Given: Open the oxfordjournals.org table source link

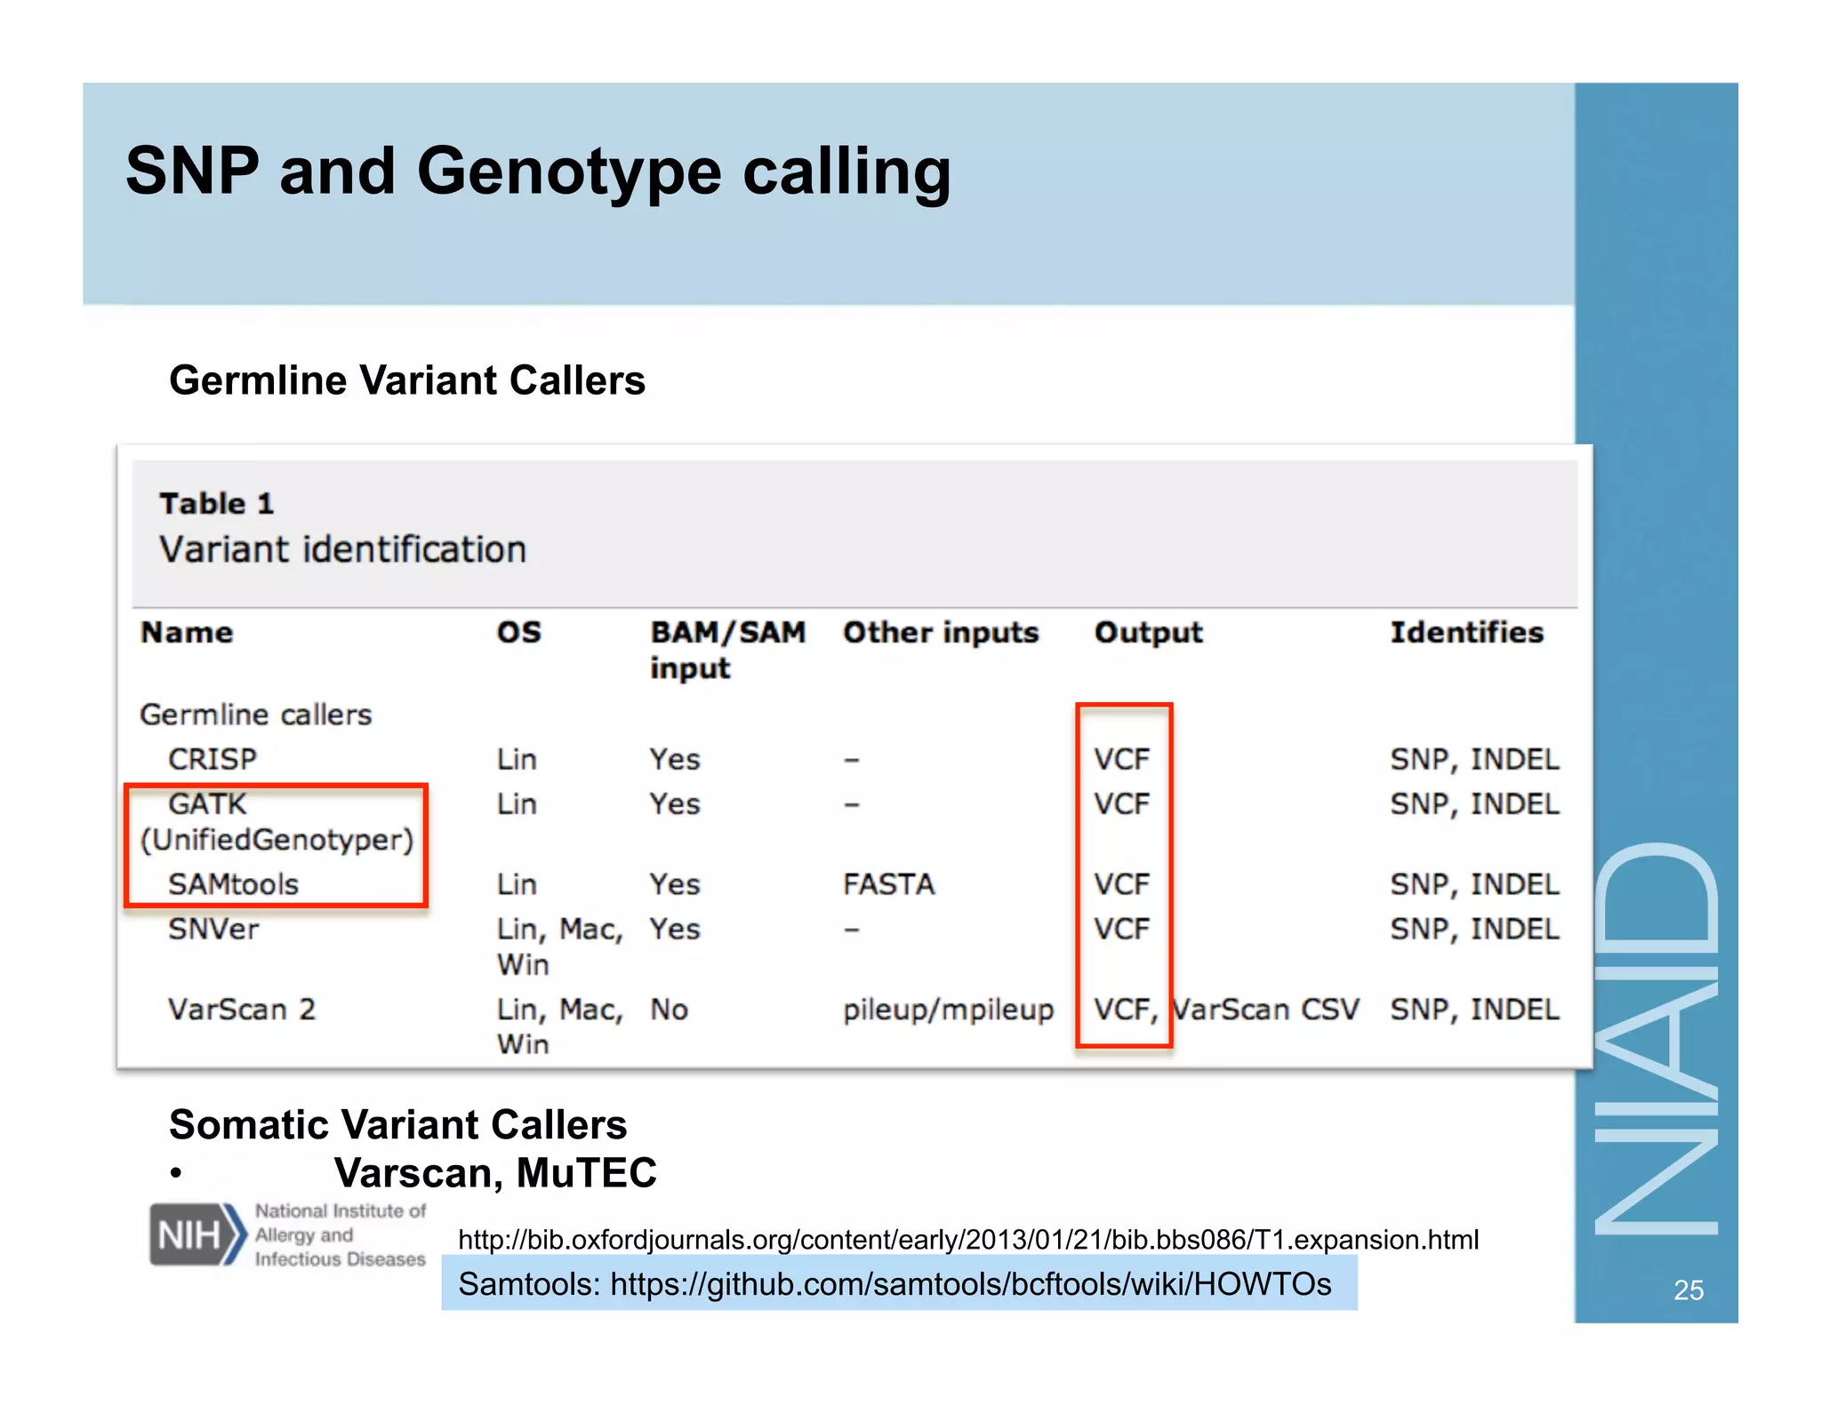Looking at the screenshot, I should [968, 1239].
